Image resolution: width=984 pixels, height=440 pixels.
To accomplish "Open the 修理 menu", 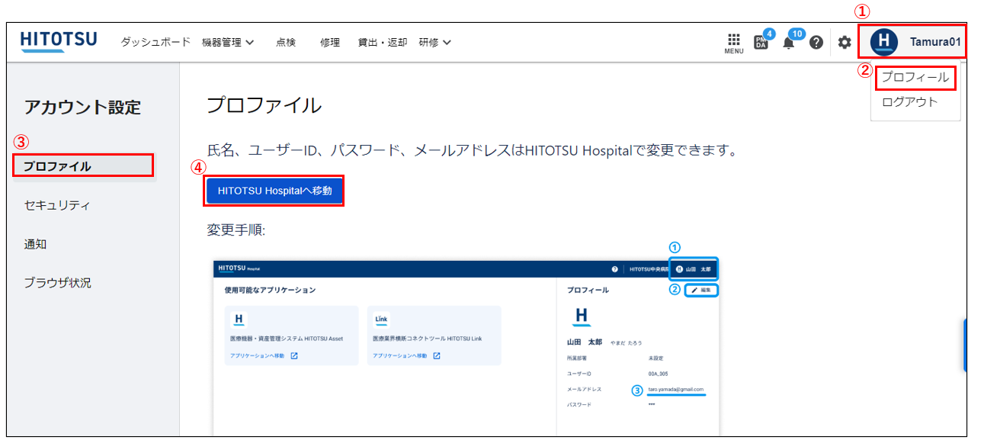I will (x=330, y=42).
